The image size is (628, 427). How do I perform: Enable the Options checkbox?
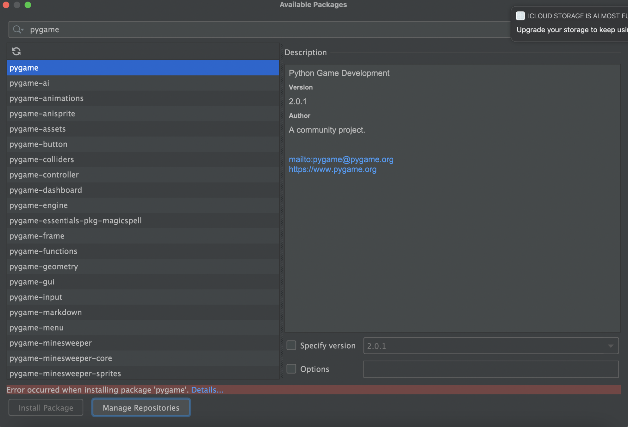[x=291, y=369]
